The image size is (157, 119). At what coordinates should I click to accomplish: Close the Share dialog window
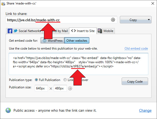coord(153,3)
